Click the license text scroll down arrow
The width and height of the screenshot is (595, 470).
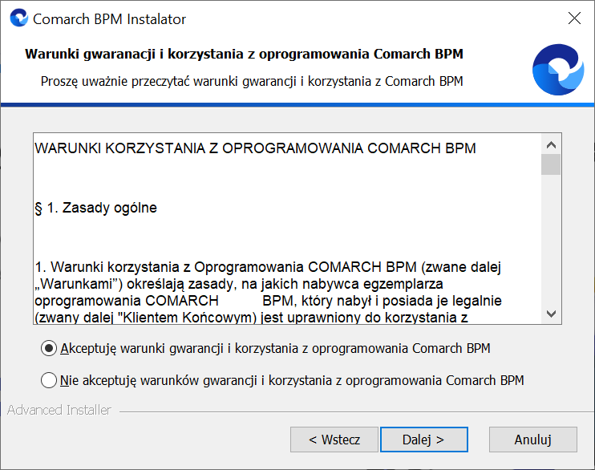551,314
